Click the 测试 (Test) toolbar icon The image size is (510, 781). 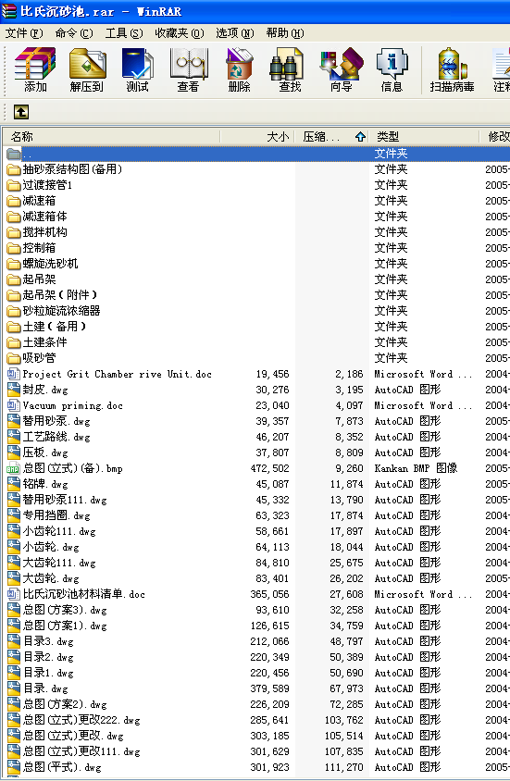point(138,64)
